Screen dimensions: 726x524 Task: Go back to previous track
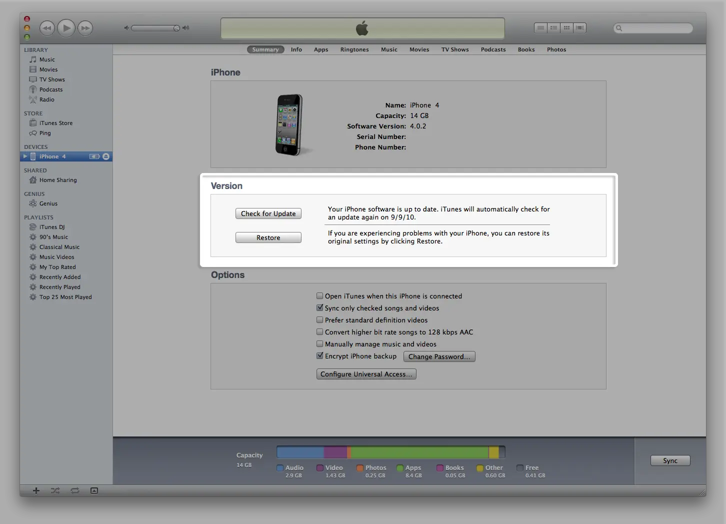[x=47, y=28]
